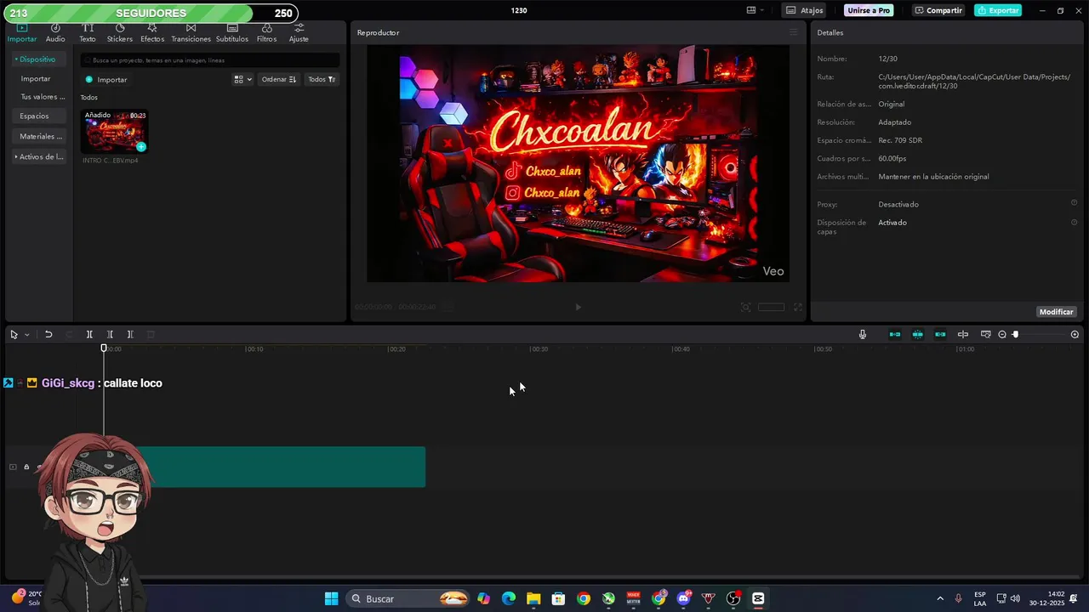Click the media search field
The width and height of the screenshot is (1089, 612).
pos(210,60)
